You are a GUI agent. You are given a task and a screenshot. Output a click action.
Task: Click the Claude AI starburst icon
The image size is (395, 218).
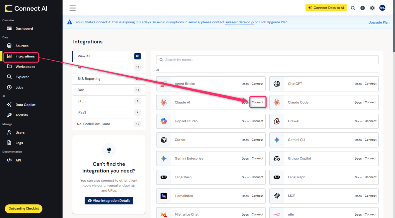(x=164, y=103)
